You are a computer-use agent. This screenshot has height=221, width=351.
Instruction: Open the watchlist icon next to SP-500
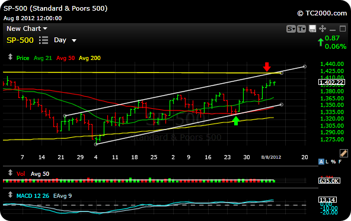tap(43, 40)
